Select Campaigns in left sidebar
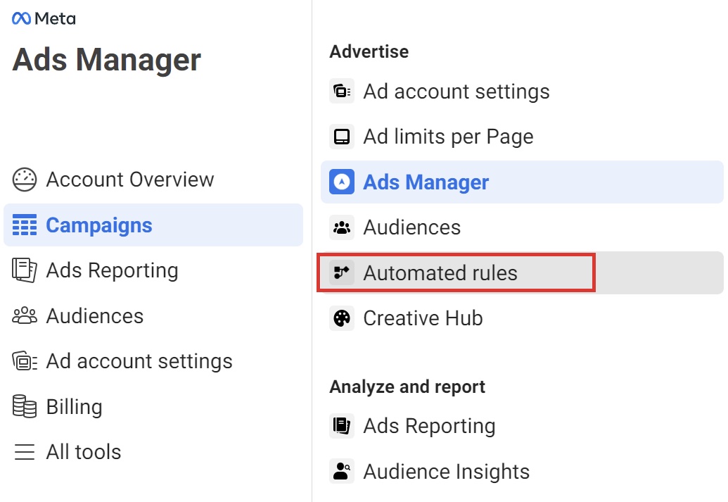The height and width of the screenshot is (502, 728). pos(153,225)
